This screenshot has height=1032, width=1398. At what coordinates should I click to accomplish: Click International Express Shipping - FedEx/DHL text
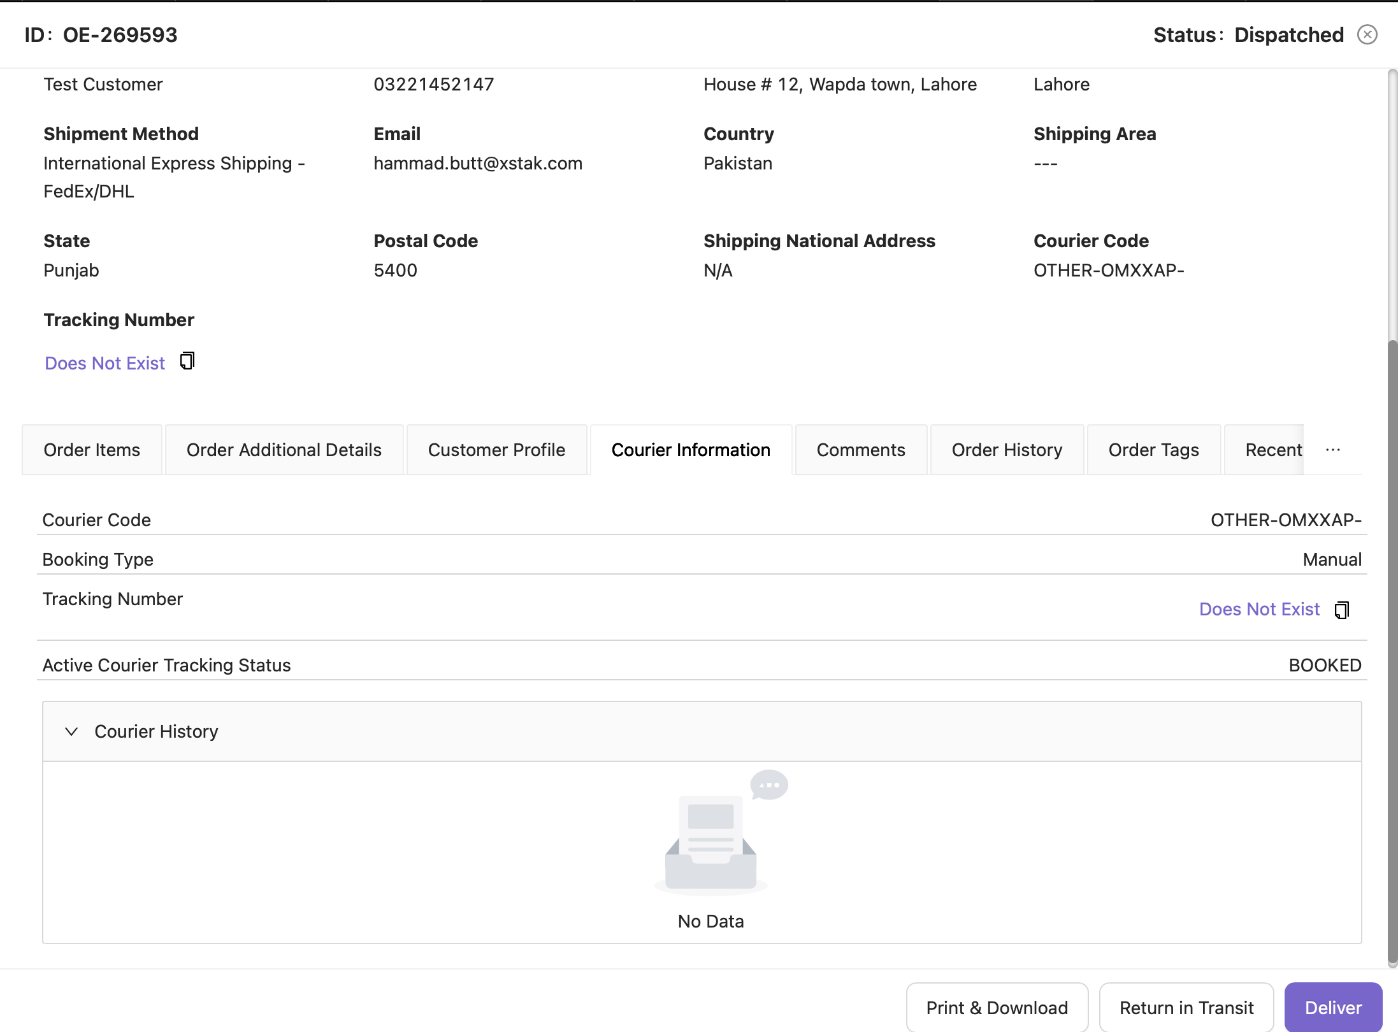174,177
